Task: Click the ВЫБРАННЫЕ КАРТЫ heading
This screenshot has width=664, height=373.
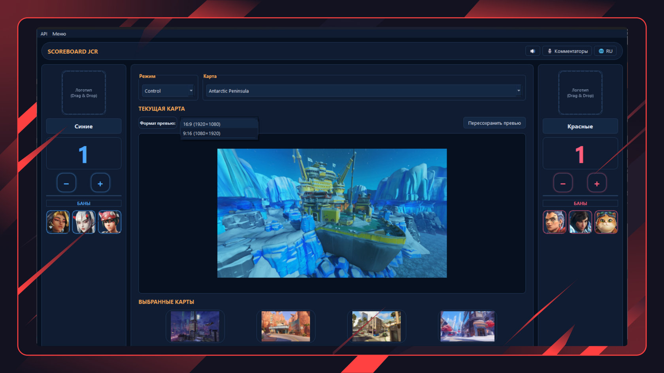Action: 166,302
